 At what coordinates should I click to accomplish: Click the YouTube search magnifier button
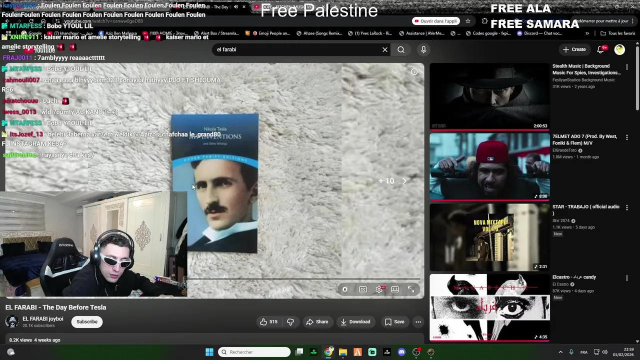click(x=401, y=50)
